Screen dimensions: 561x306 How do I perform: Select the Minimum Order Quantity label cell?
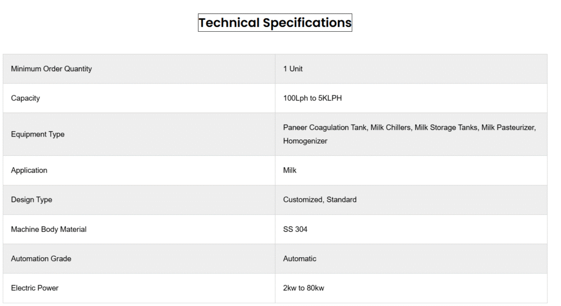[51, 69]
